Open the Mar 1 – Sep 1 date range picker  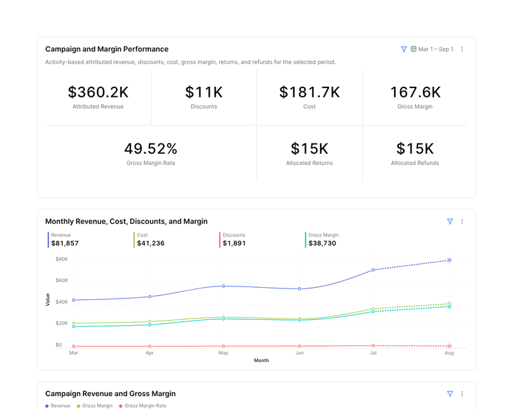(432, 49)
